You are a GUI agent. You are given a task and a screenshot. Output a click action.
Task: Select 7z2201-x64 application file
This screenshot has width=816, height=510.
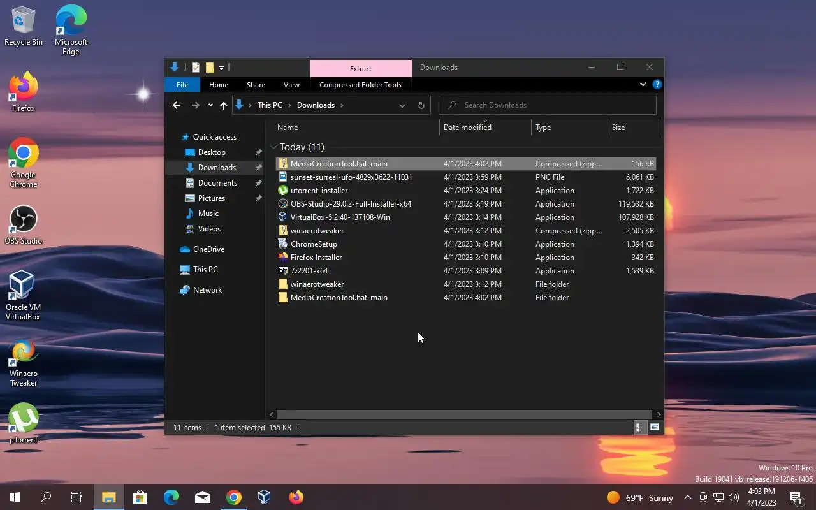click(x=466, y=271)
